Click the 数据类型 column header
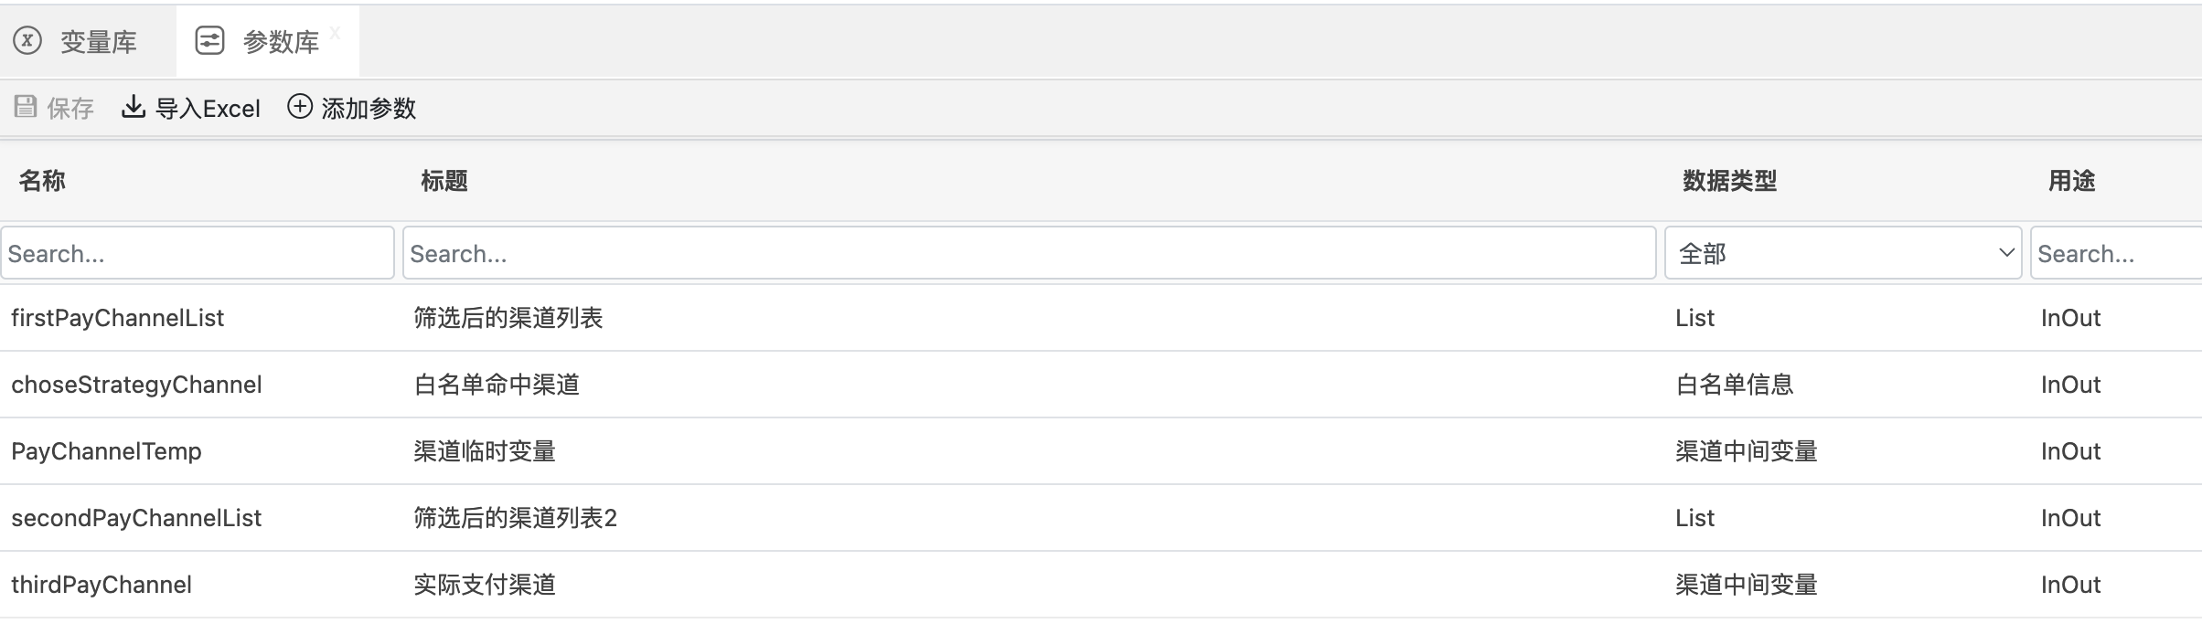This screenshot has width=2202, height=634. click(x=1728, y=181)
